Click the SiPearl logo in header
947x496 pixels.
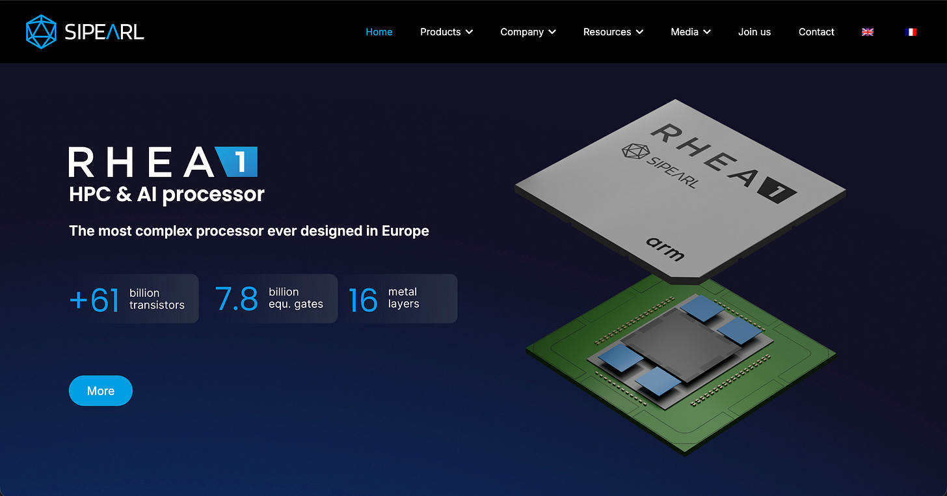pyautogui.click(x=85, y=31)
